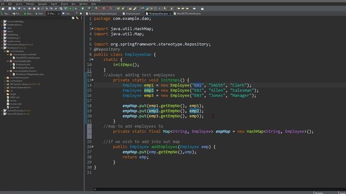Switch to the Console view tab
The width and height of the screenshot is (346, 194).
pos(66,13)
